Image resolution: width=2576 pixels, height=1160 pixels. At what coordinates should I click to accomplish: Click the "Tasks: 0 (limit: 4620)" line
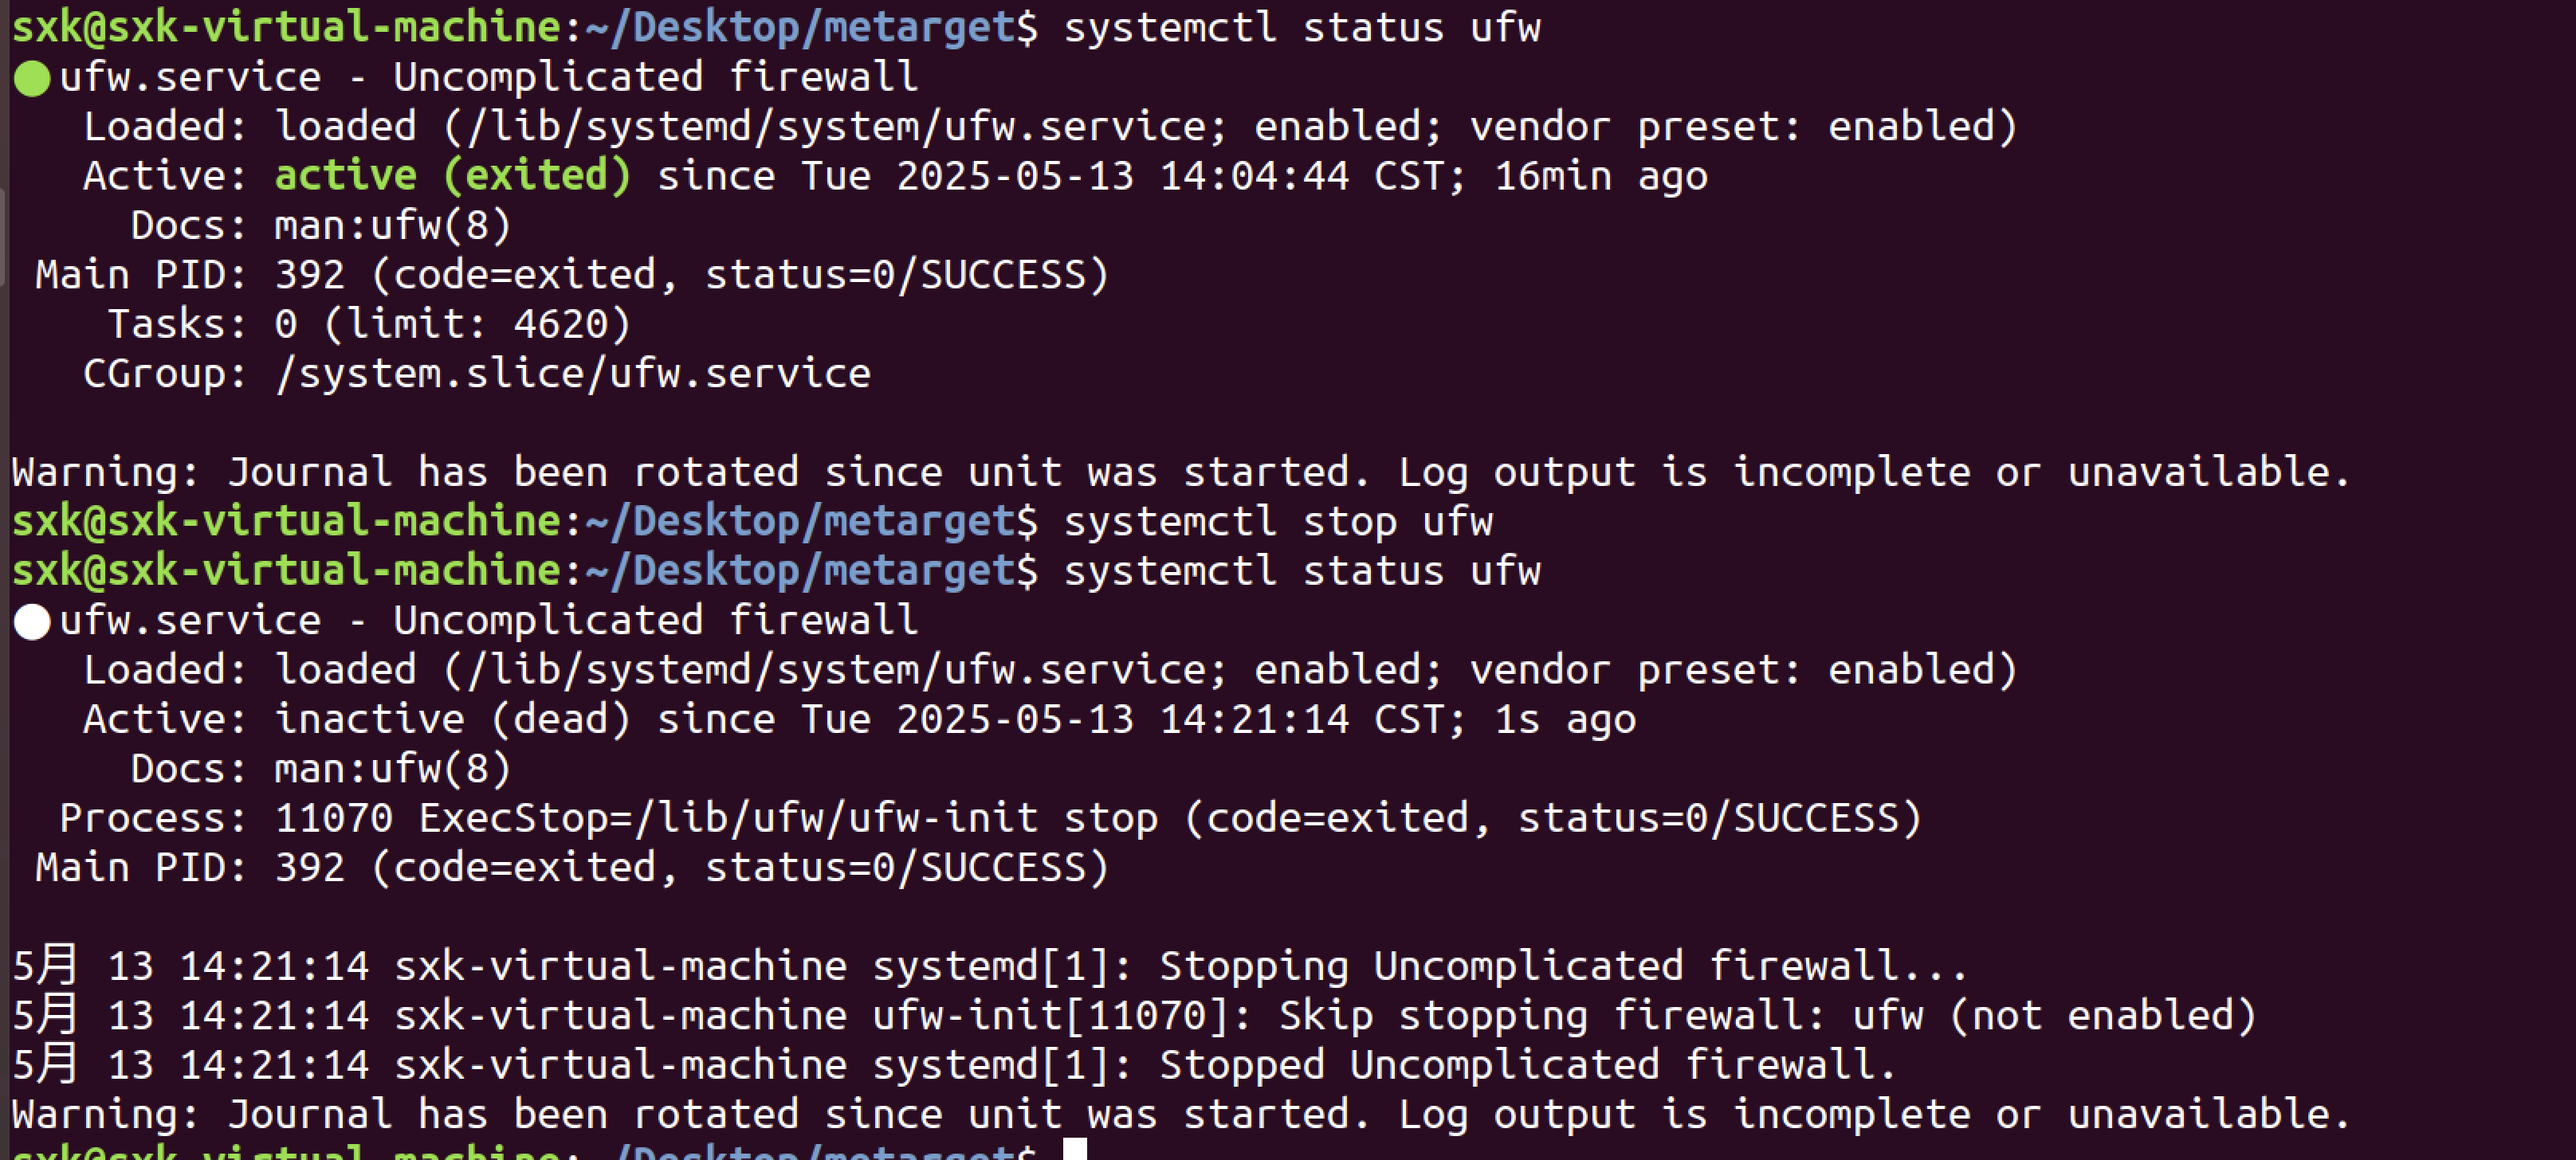pyautogui.click(x=368, y=325)
